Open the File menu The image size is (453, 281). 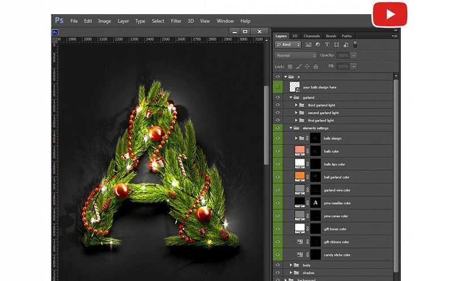coord(74,21)
